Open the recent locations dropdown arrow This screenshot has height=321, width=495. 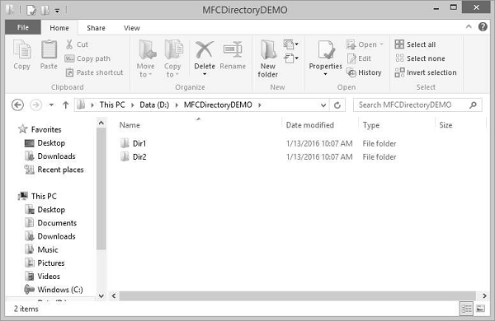[51, 105]
